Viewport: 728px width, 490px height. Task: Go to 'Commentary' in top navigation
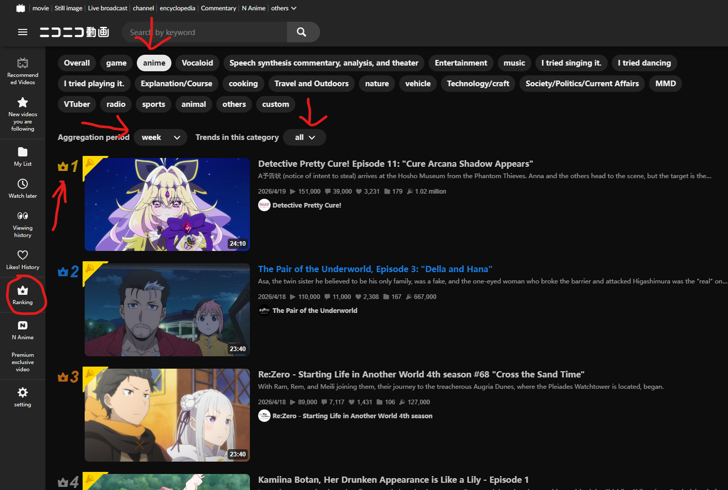(218, 8)
